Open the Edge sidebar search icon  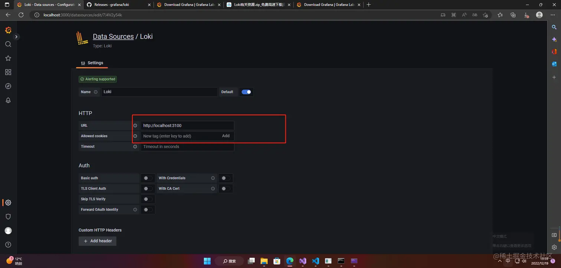click(554, 27)
